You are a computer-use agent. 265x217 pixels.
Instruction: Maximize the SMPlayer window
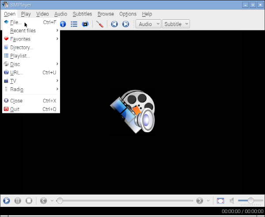(253, 5)
